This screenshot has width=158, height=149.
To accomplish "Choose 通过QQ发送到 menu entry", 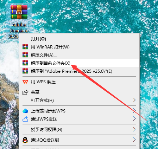I will pyautogui.click(x=79, y=140).
